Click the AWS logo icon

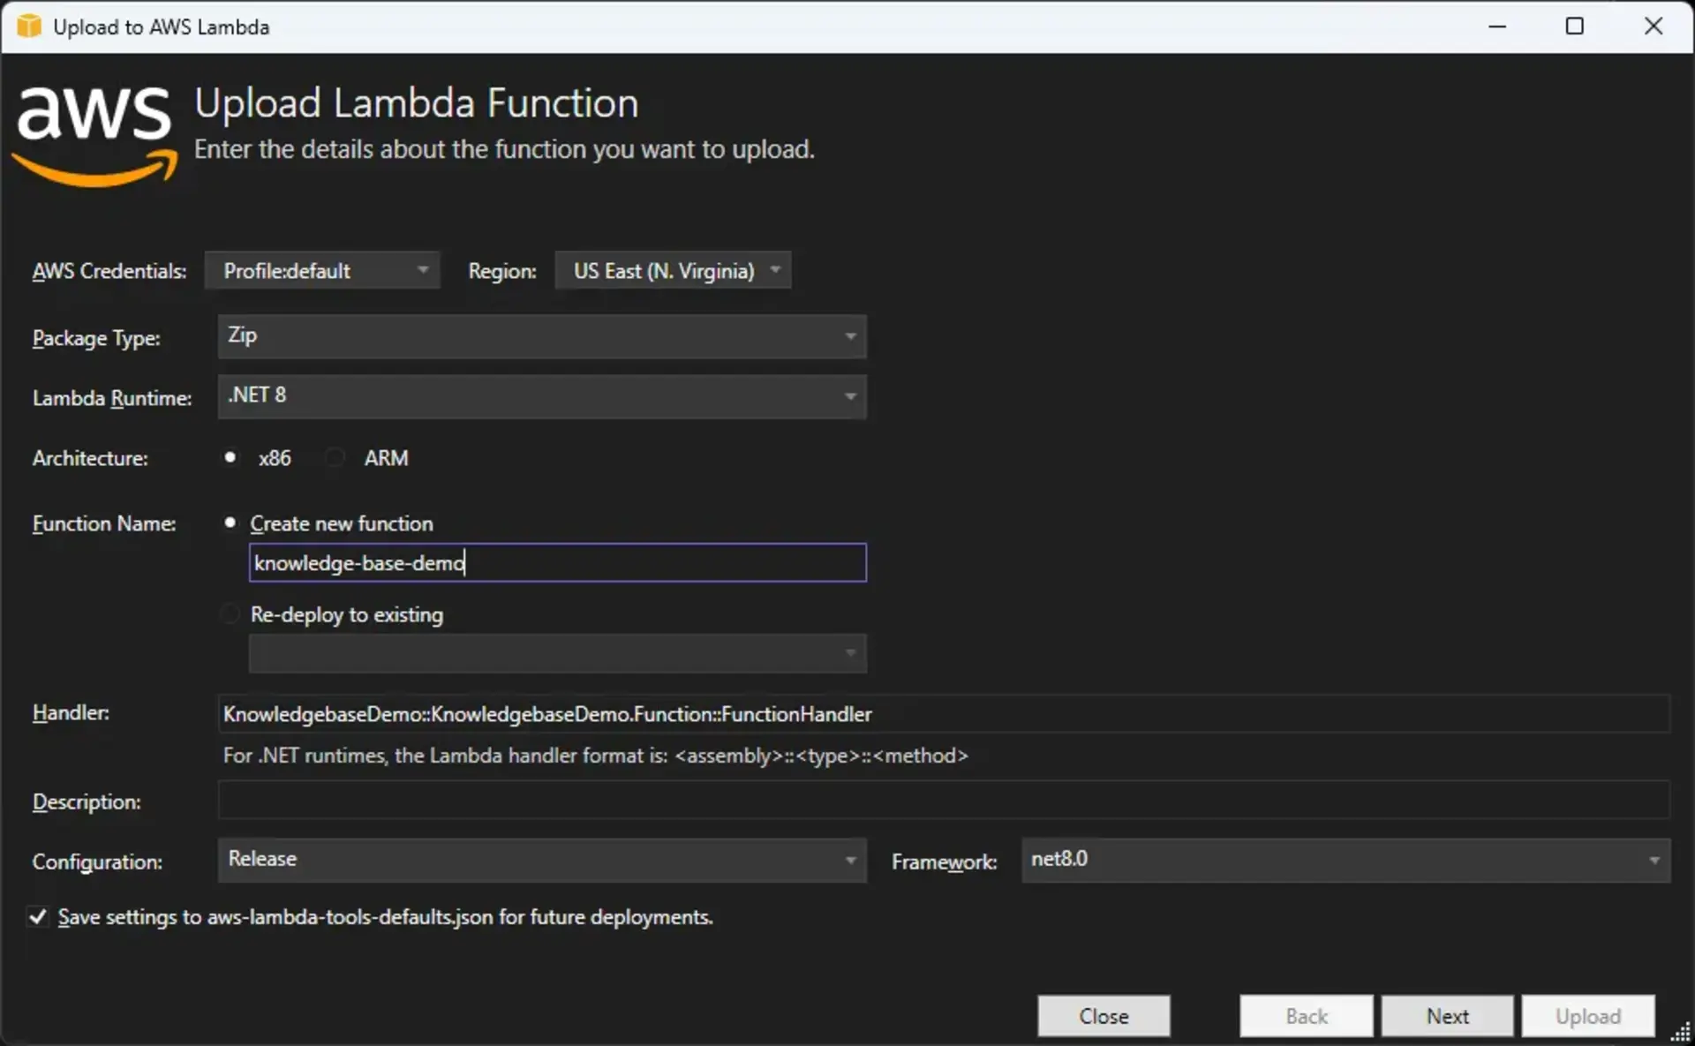[x=94, y=132]
